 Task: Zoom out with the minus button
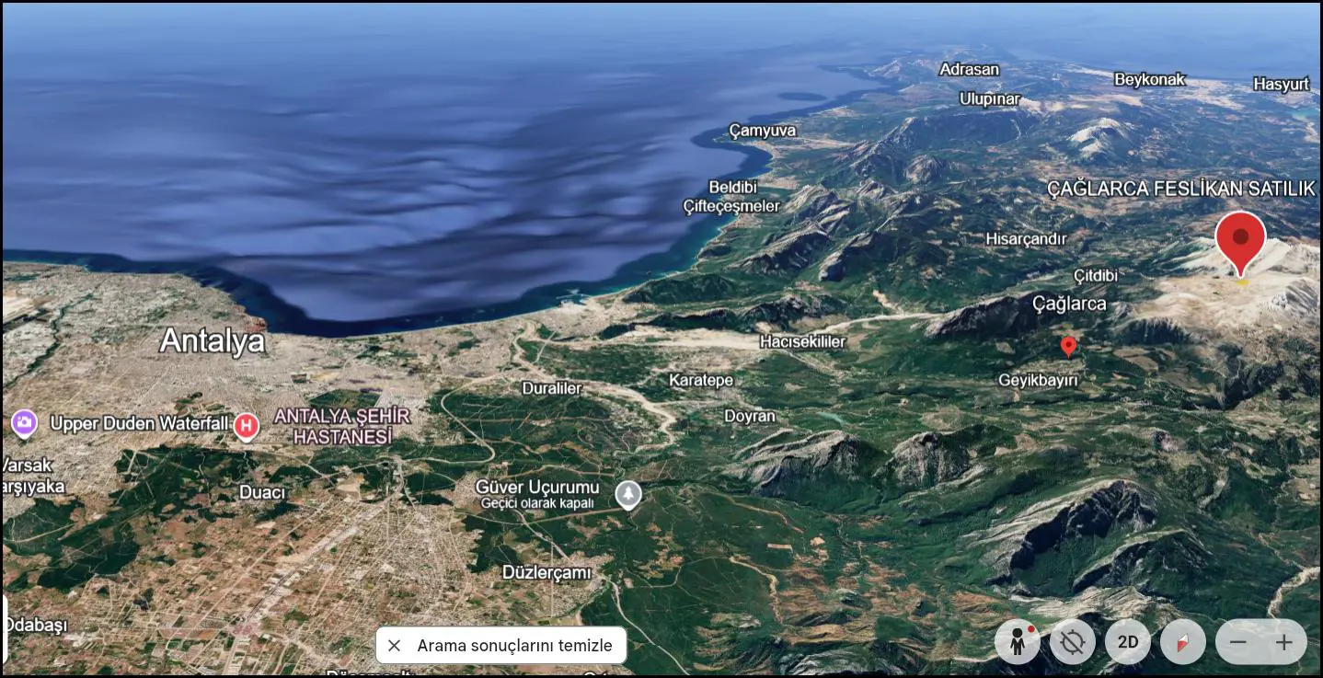click(1238, 642)
